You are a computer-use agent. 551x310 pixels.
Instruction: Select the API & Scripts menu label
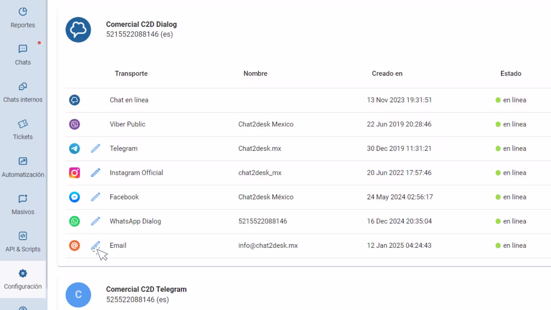click(23, 249)
